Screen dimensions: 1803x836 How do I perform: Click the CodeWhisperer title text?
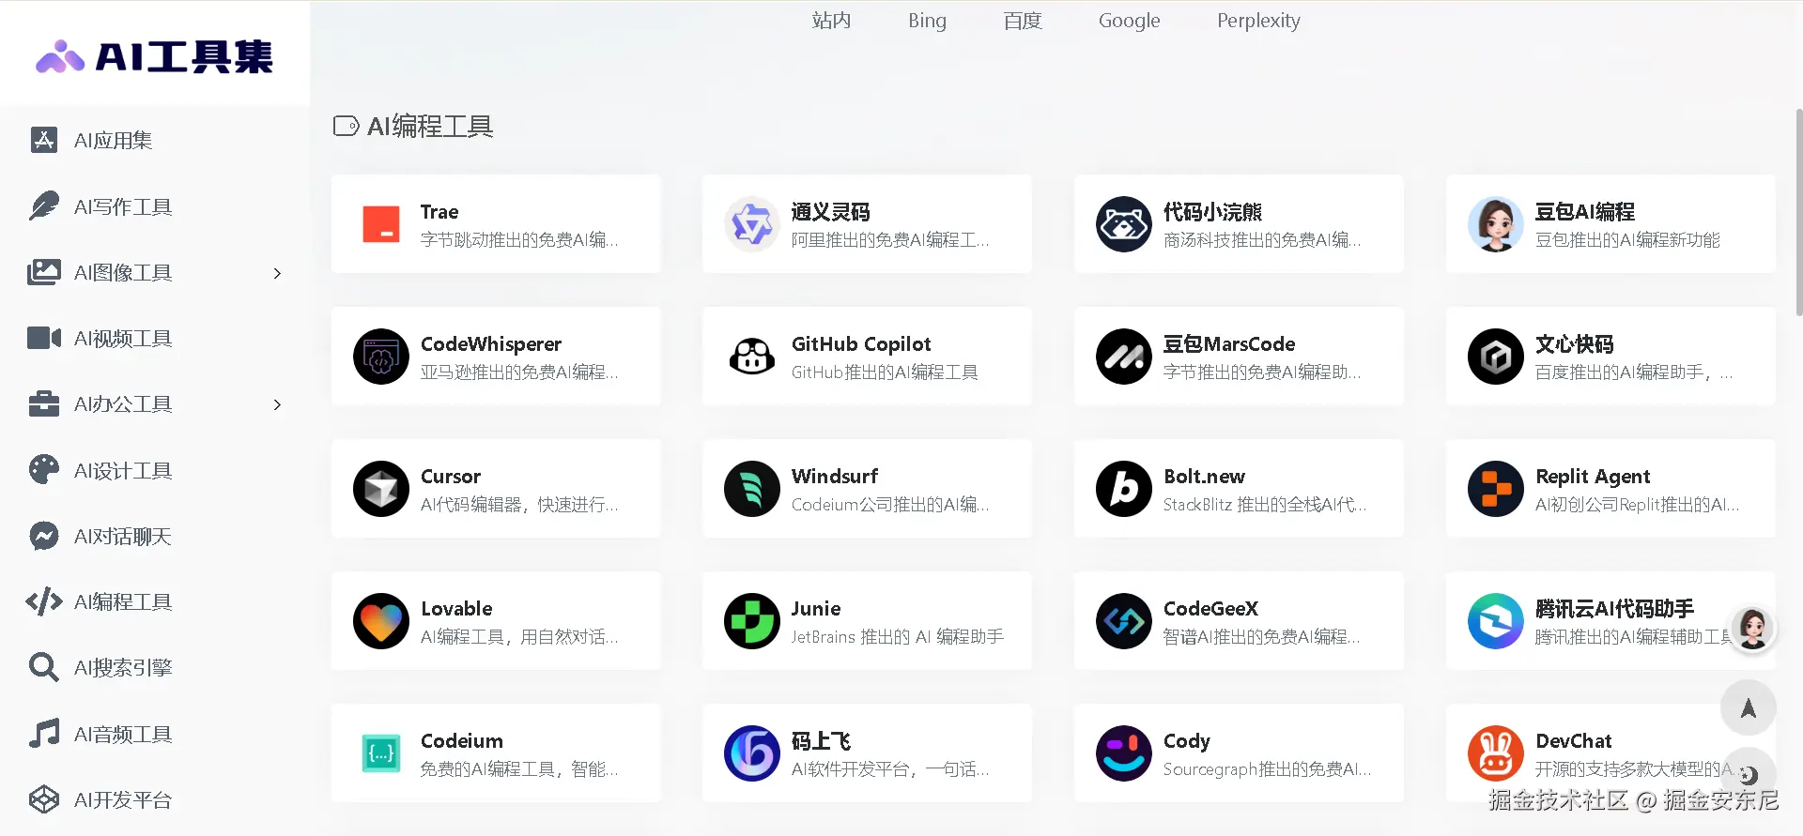[x=491, y=344]
